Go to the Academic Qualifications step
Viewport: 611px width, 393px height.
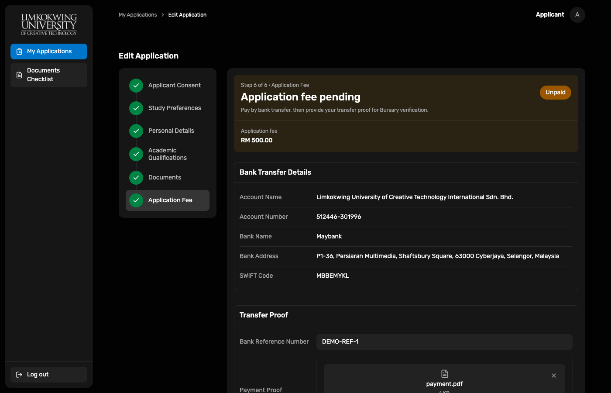(x=168, y=154)
